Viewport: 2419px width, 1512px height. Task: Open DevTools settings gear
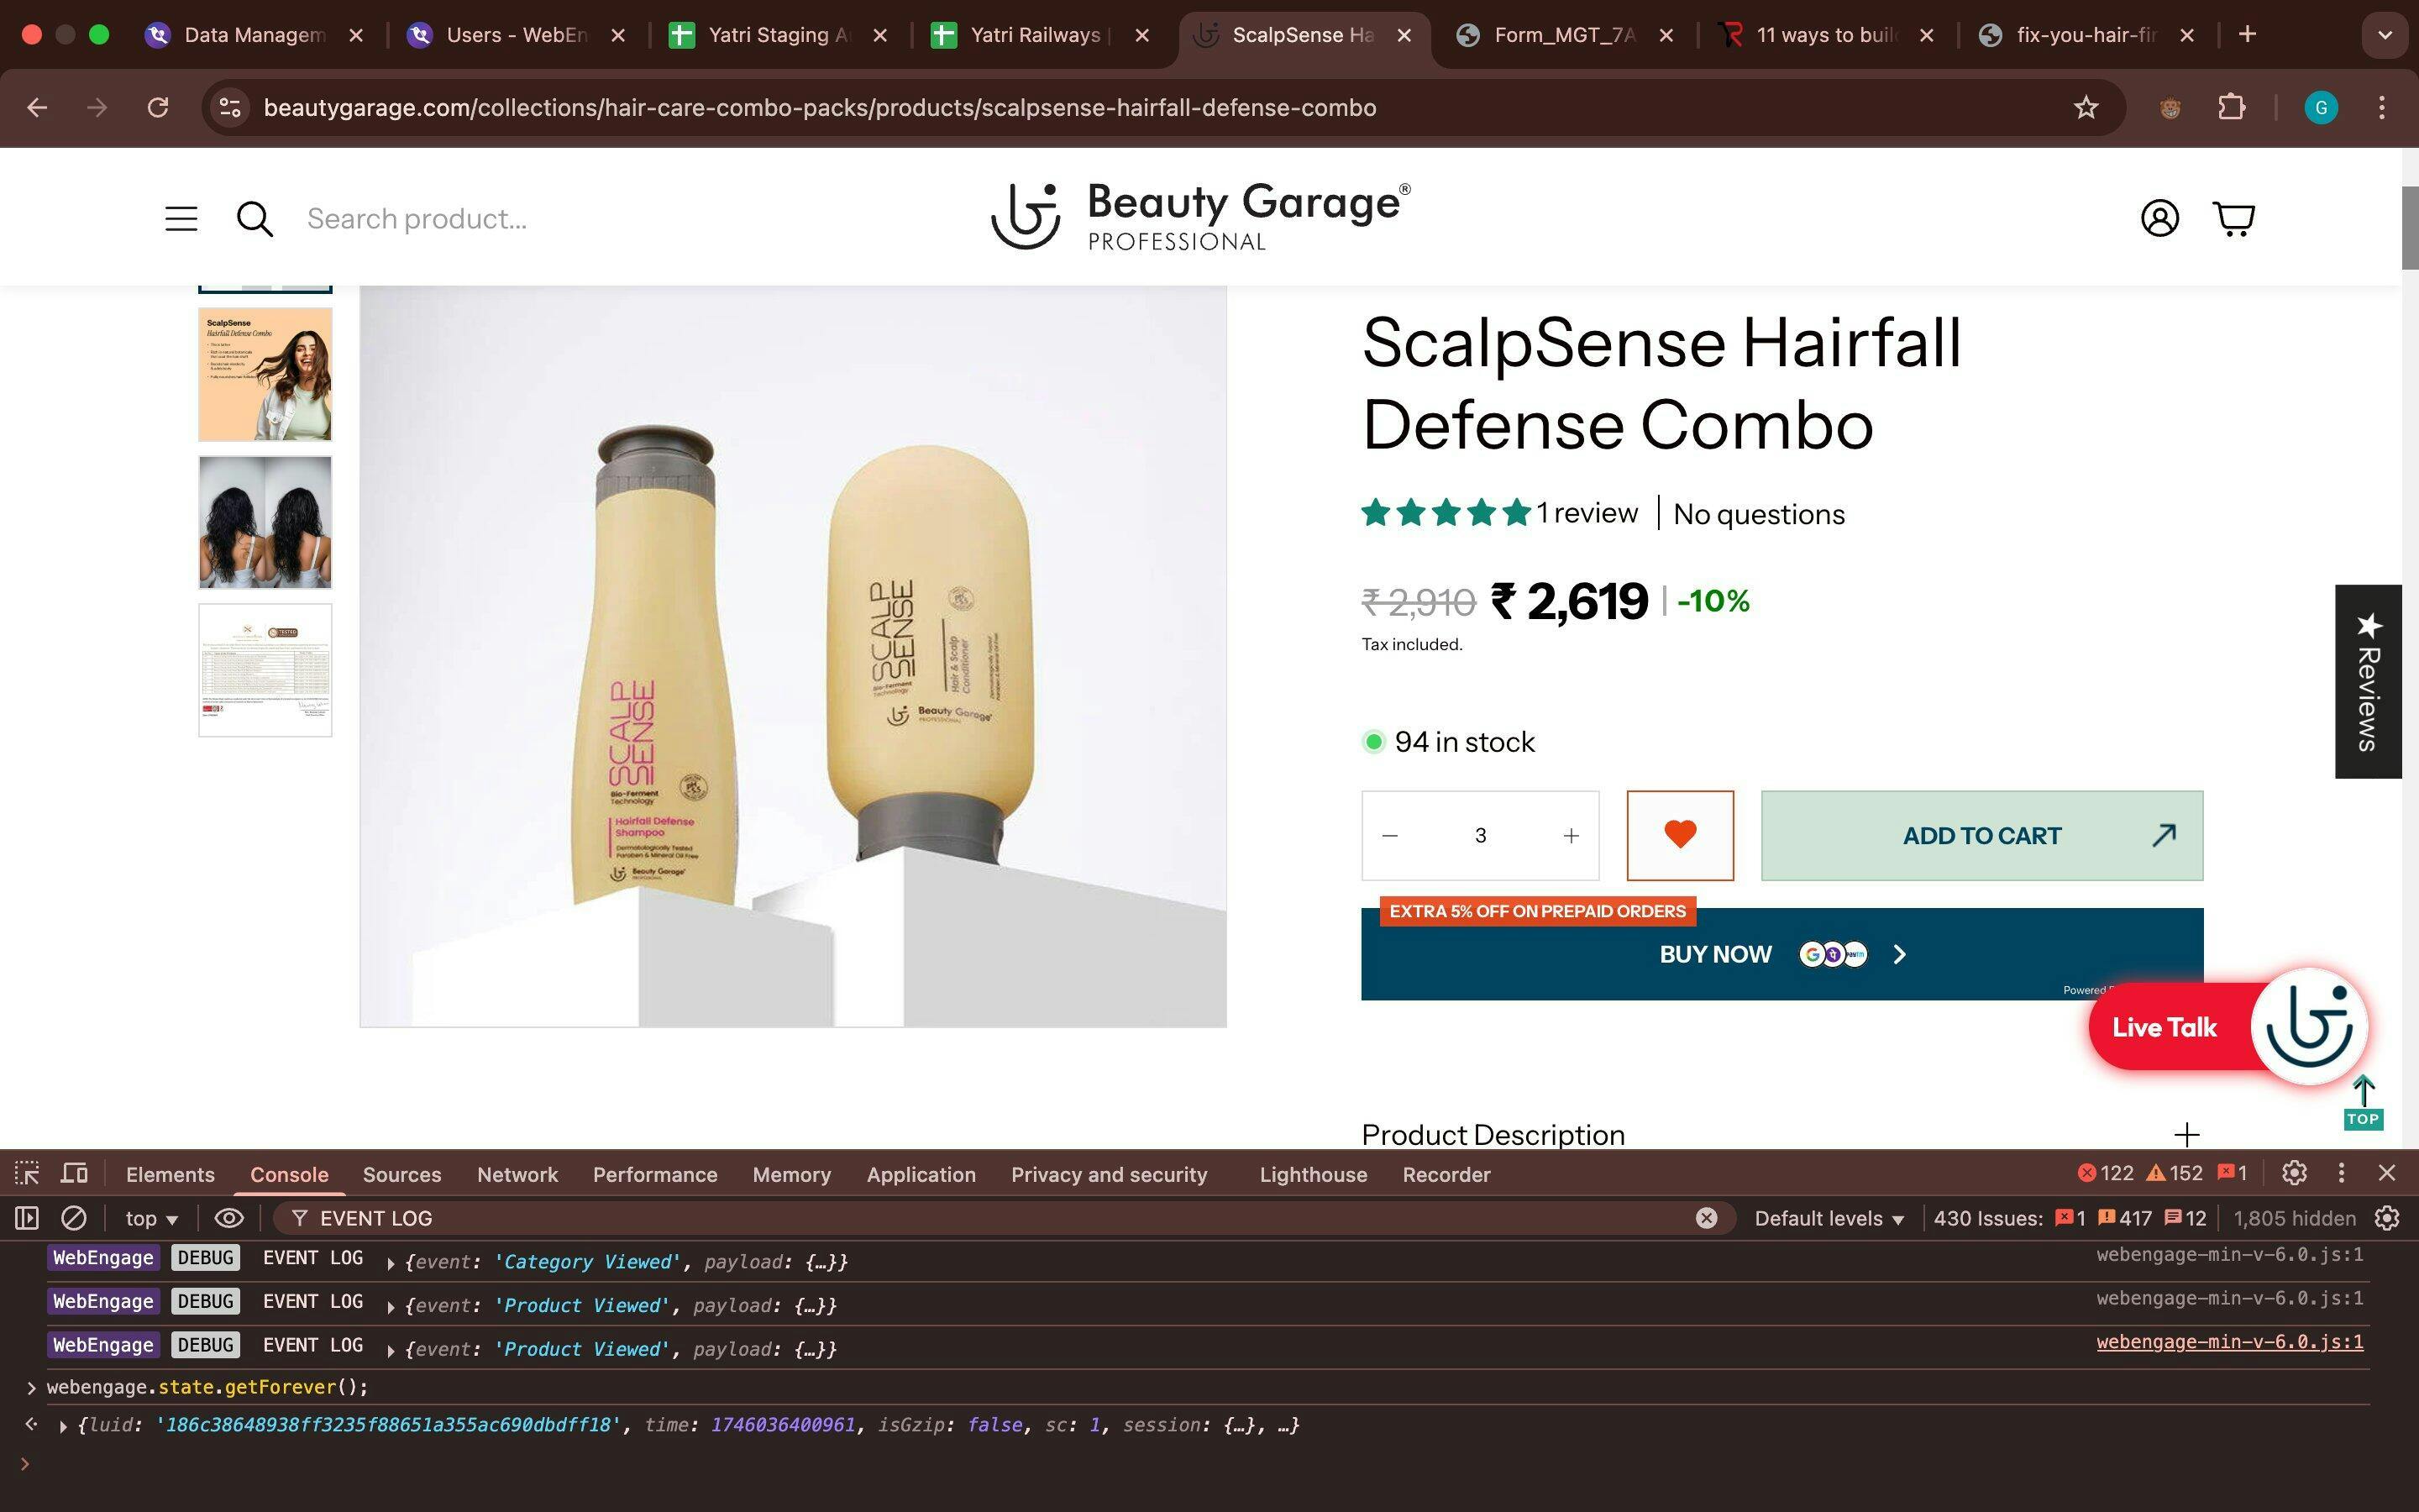pos(2294,1173)
